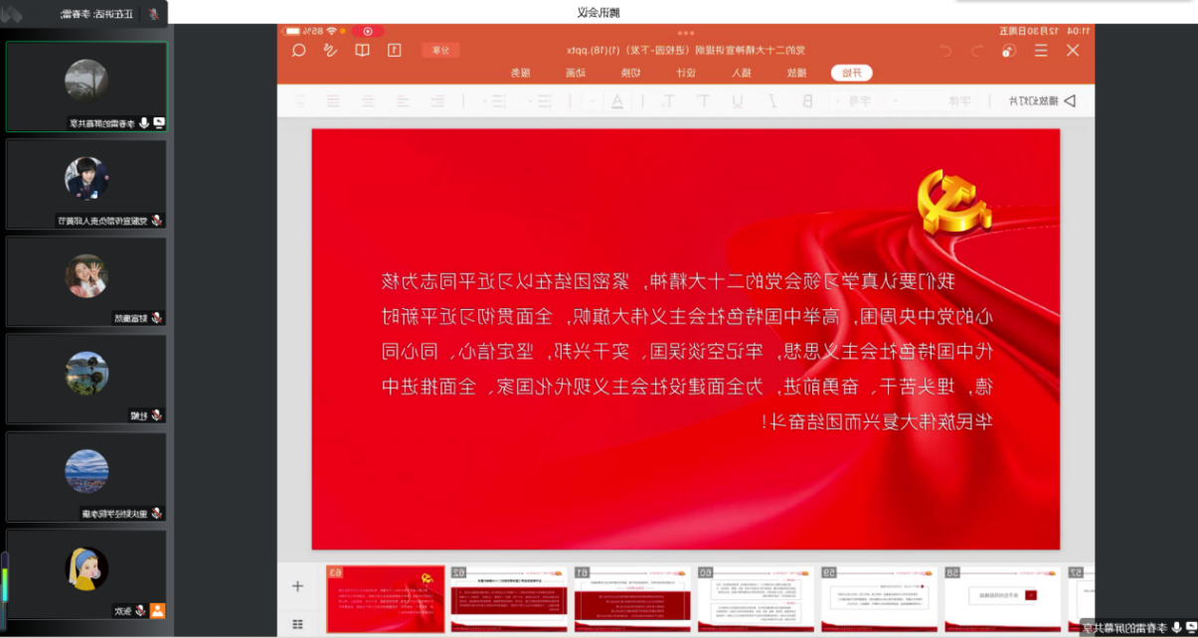Click the mic icon beside 正在讲话
1198x638 pixels.
pos(153,14)
